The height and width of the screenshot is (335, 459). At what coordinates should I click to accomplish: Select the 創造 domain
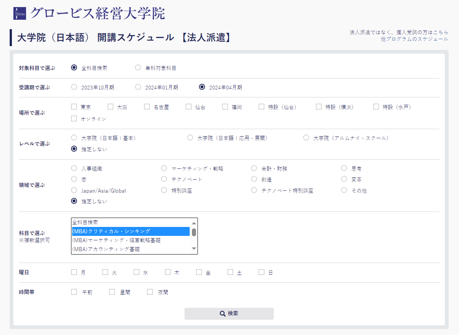pyautogui.click(x=254, y=179)
